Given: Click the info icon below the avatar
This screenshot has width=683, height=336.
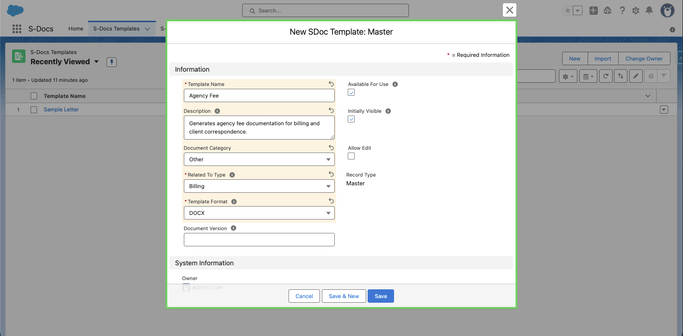Looking at the screenshot, I should 672,30.
